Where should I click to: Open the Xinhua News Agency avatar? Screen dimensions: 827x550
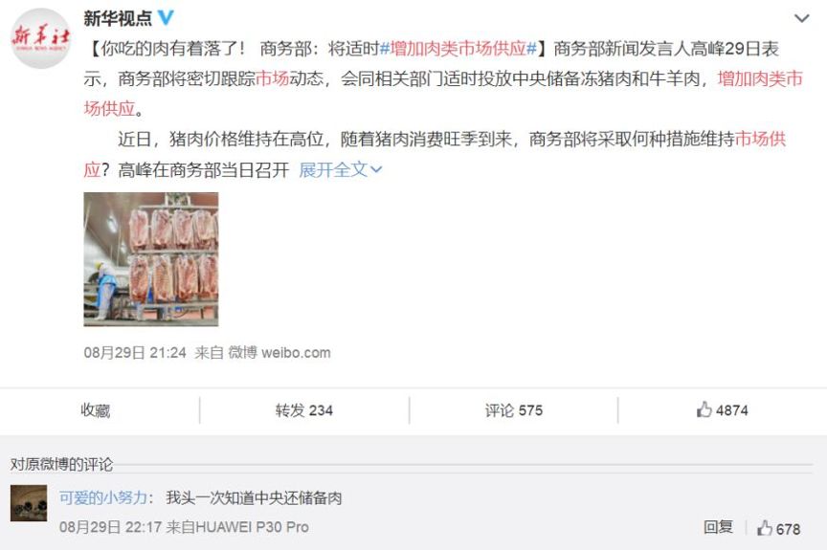click(40, 38)
